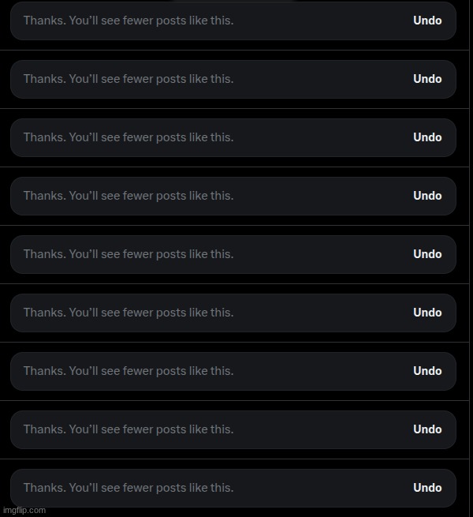
Task: Click the sixth notification's message text
Action: pyautogui.click(x=128, y=313)
